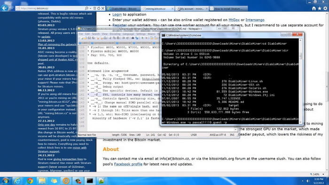Click 'ANSI as UTF-8' in the Notepad++ status bar
Image resolution: width=329 pixels, height=185 pixels.
click(218, 135)
